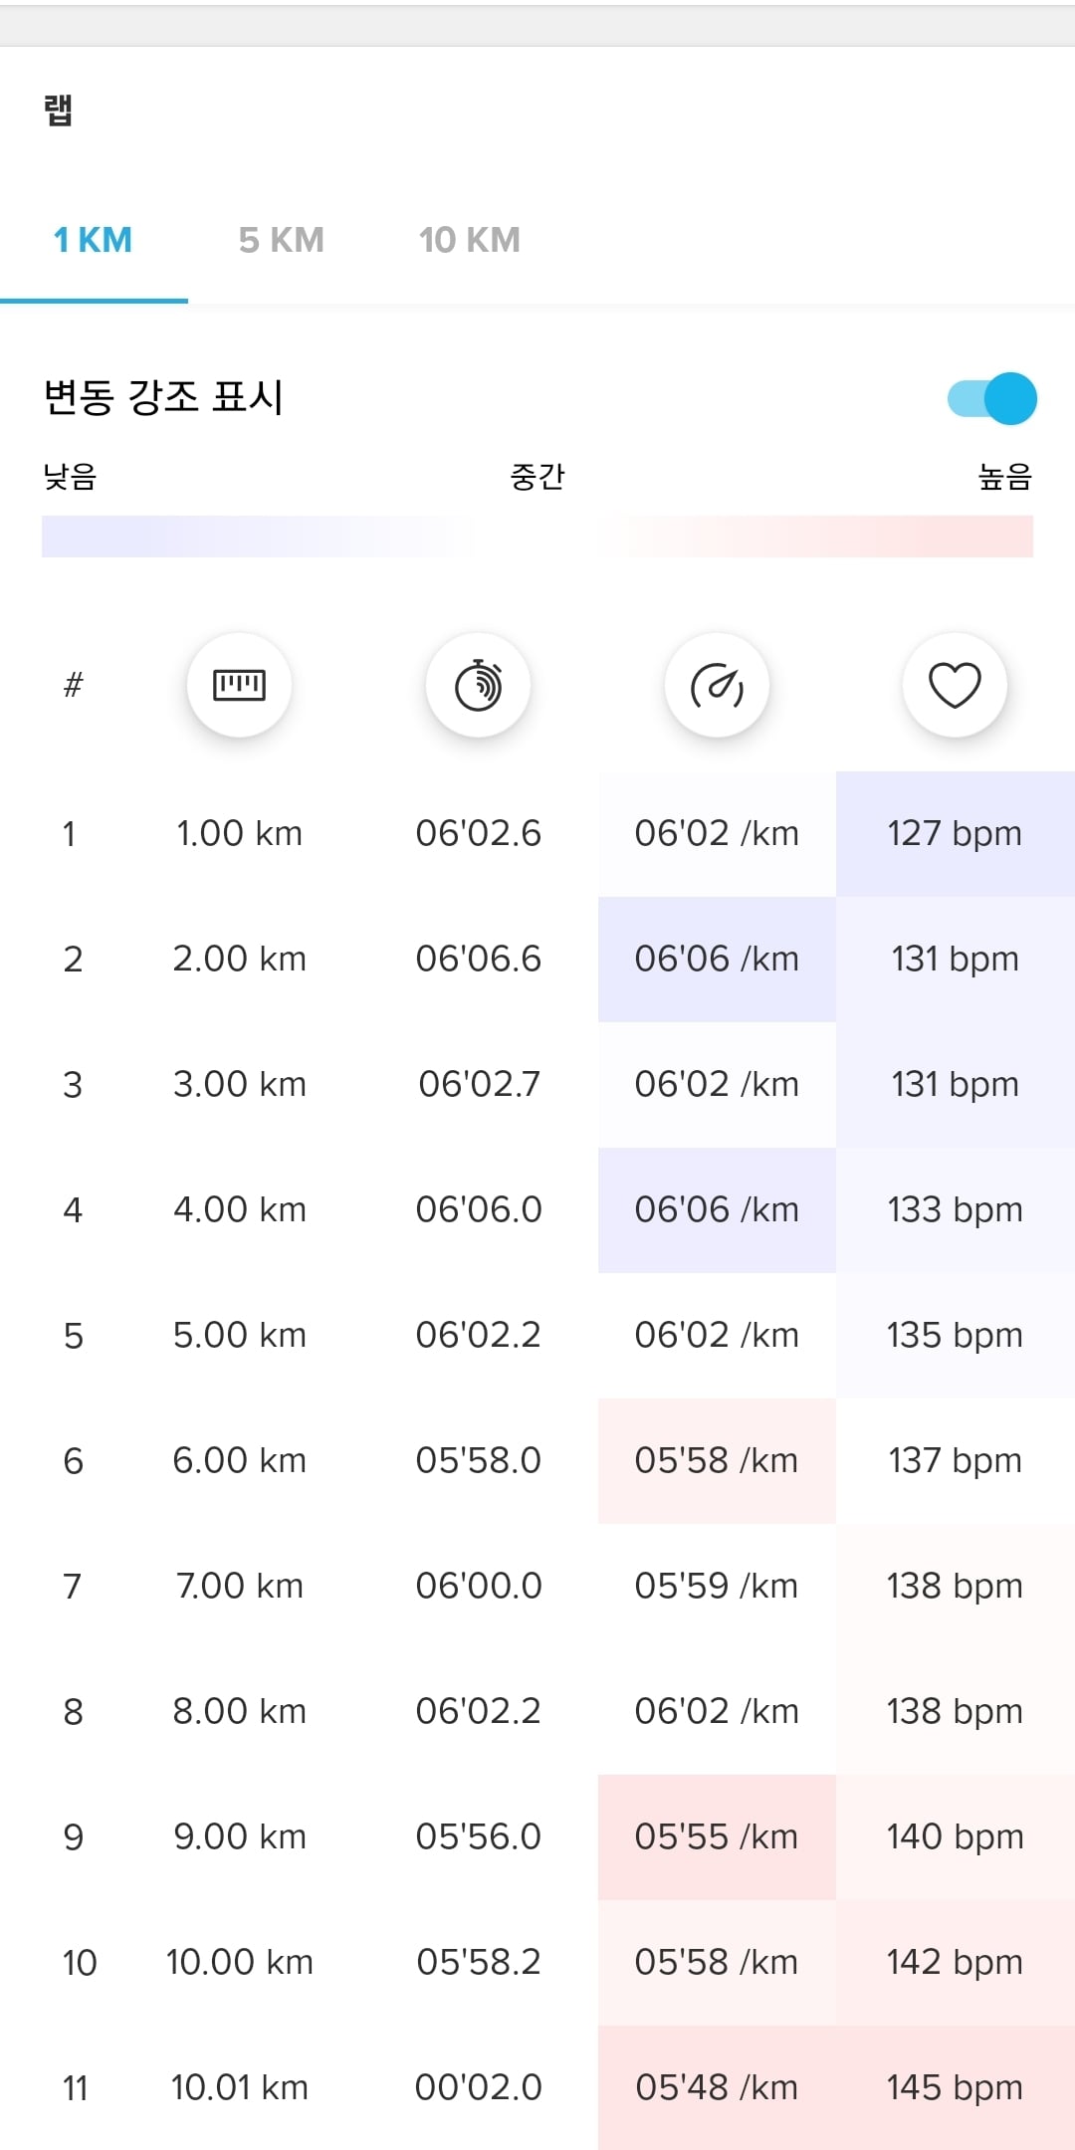1075x2150 pixels.
Task: Tap the 10.00 km distance in lap 10
Action: [x=240, y=1962]
